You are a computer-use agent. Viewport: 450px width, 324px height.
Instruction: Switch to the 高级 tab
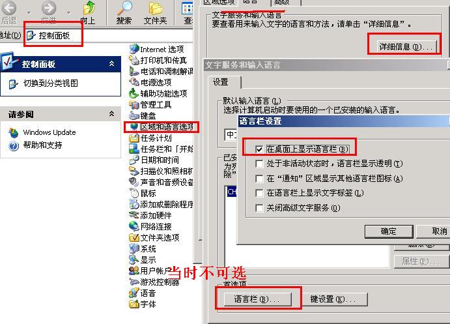[282, 3]
